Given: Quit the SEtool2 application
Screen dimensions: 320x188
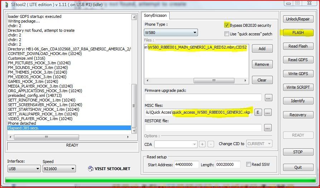Looking at the screenshot, I should 298,167.
